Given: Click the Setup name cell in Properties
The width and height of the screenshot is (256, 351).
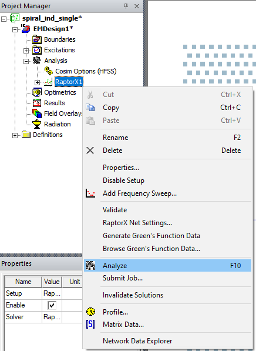Looking at the screenshot, I should pyautogui.click(x=23, y=293).
